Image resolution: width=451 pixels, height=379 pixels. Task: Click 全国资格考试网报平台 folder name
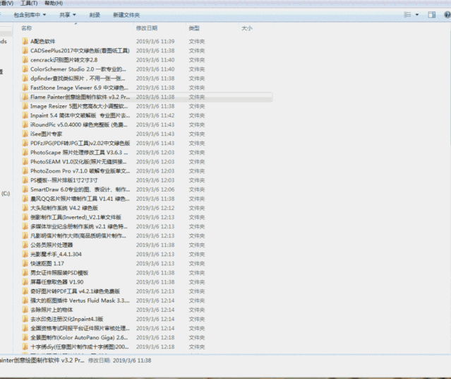[x=80, y=328]
